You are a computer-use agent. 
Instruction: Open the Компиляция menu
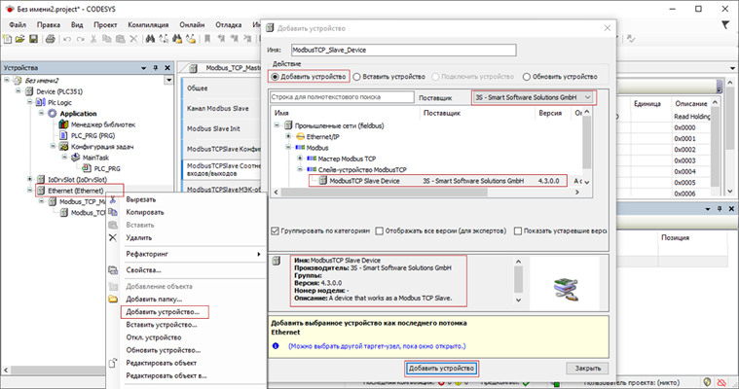click(148, 24)
